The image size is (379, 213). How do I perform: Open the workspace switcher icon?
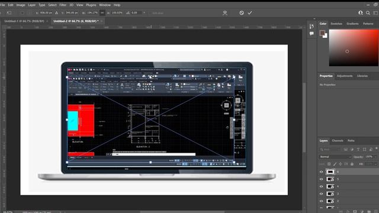click(x=376, y=13)
